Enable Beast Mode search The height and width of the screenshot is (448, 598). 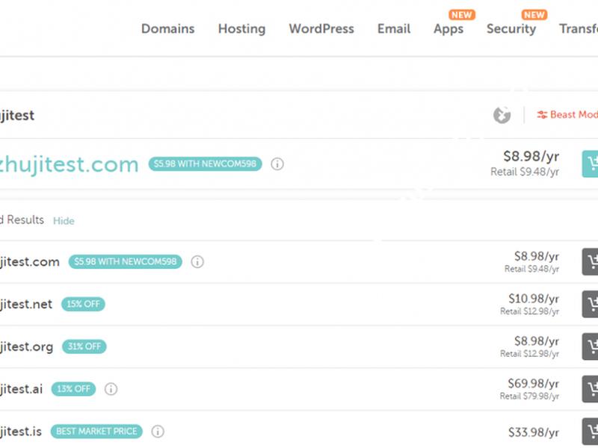pyautogui.click(x=567, y=115)
